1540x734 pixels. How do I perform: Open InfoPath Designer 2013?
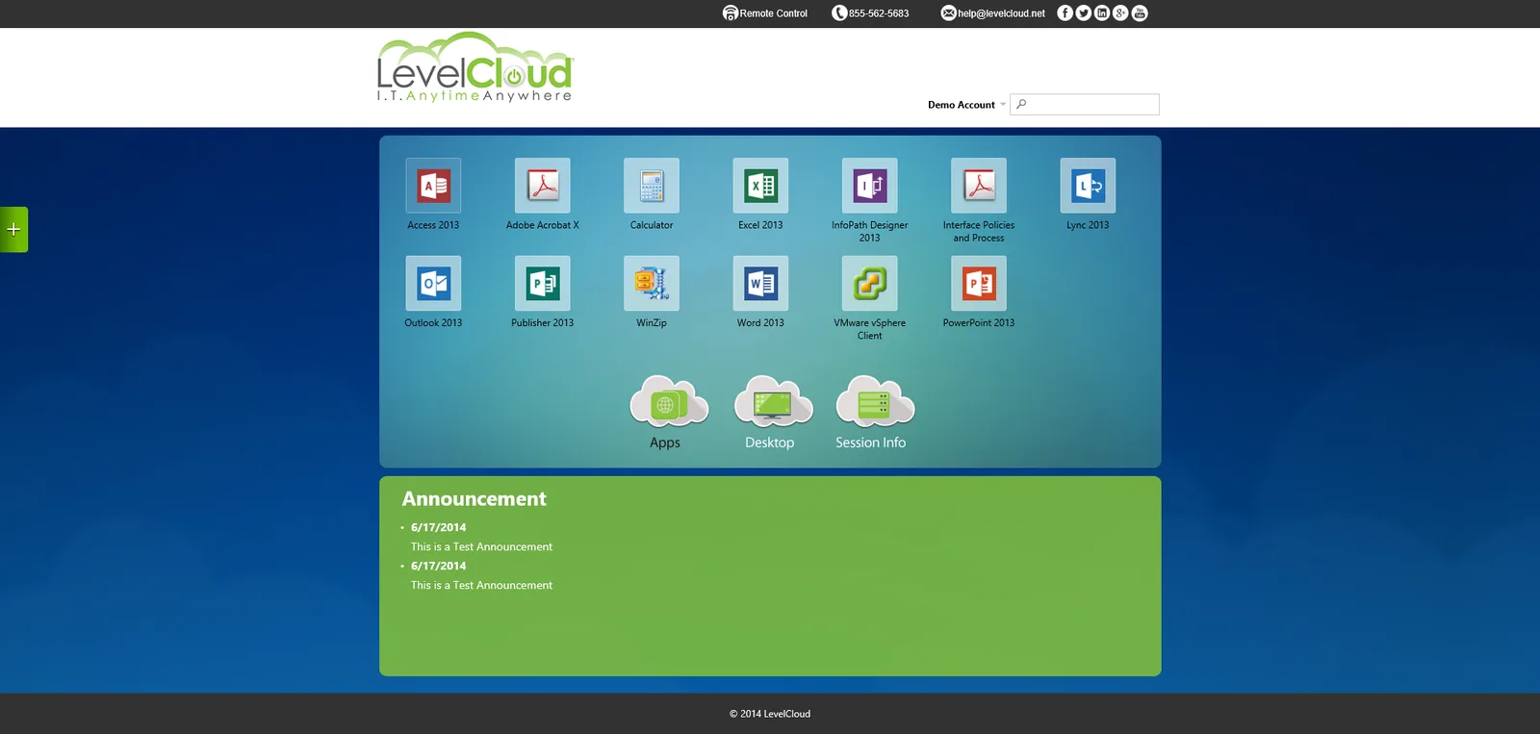[x=870, y=186]
